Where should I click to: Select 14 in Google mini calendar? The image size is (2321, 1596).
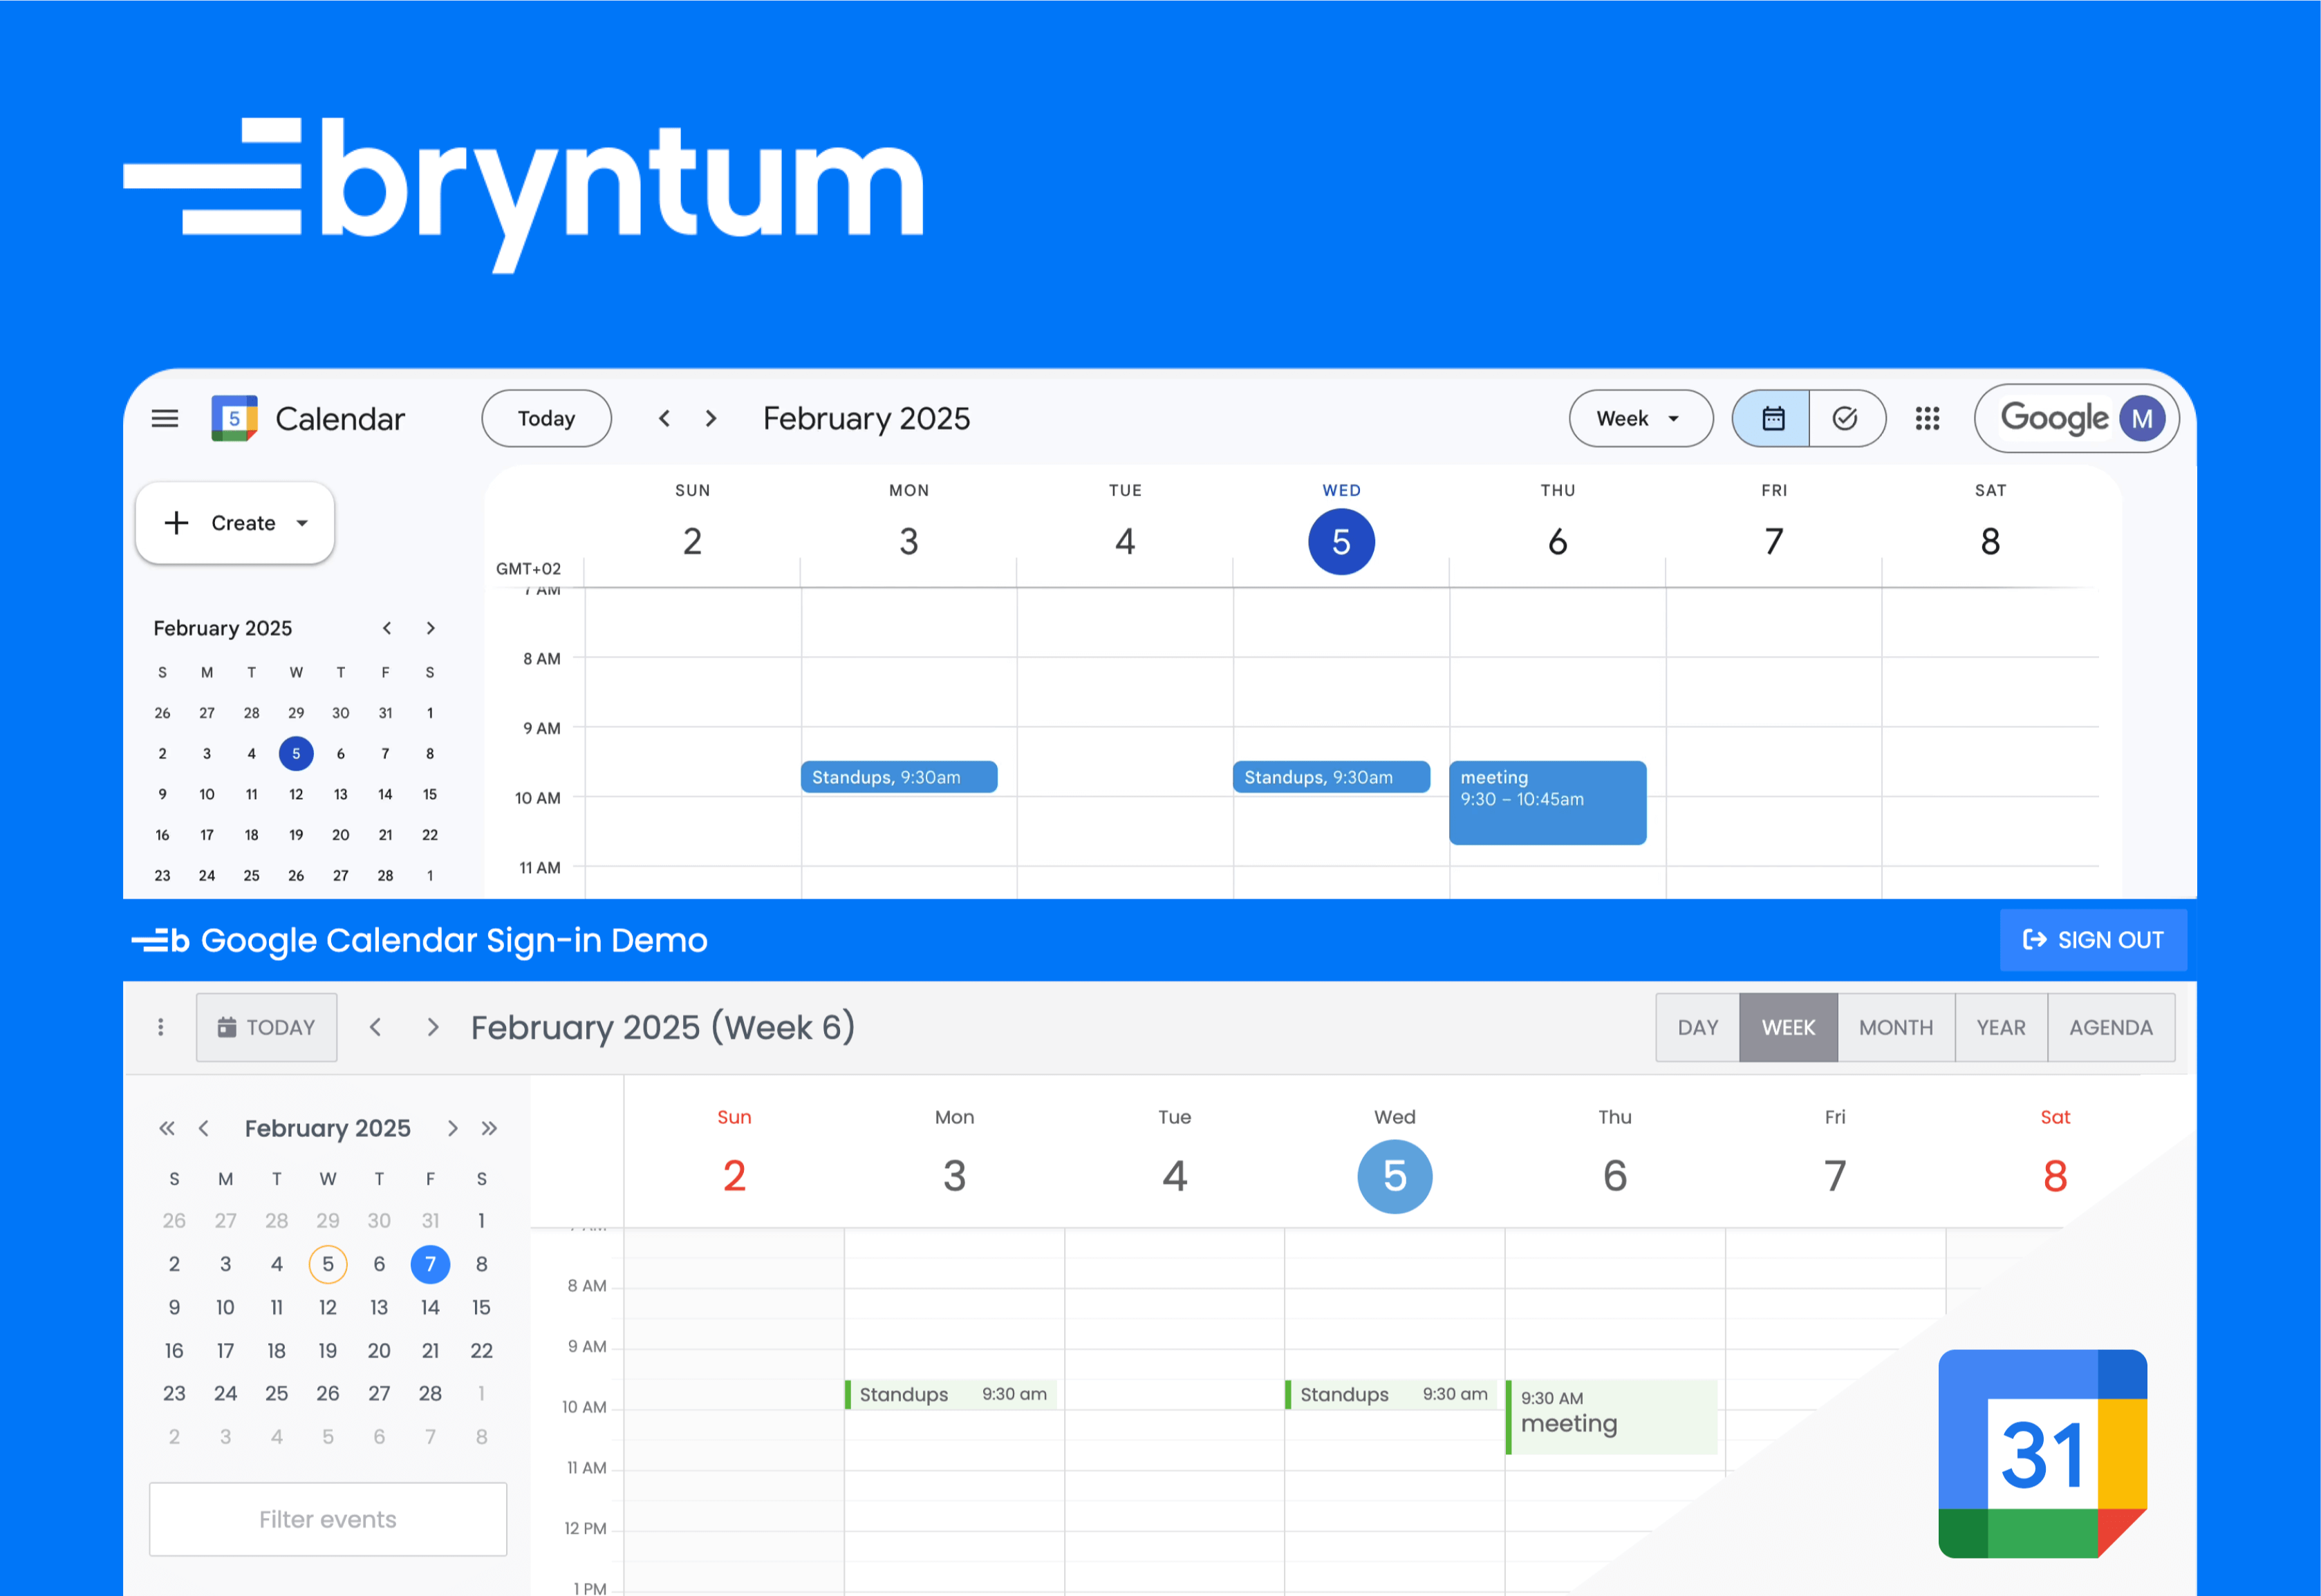(385, 794)
